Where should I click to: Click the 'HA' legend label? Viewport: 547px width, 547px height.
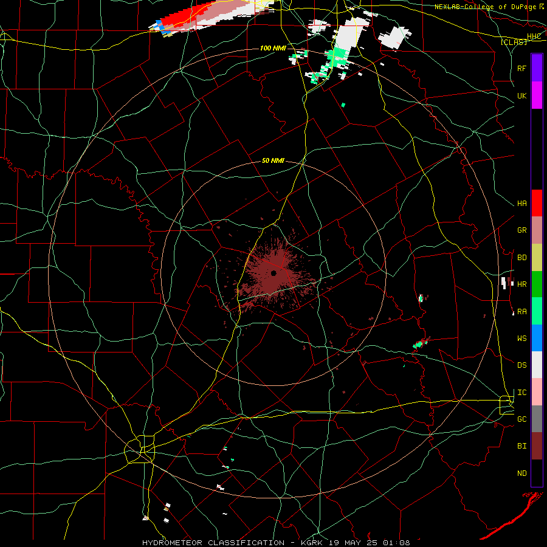[x=521, y=204]
